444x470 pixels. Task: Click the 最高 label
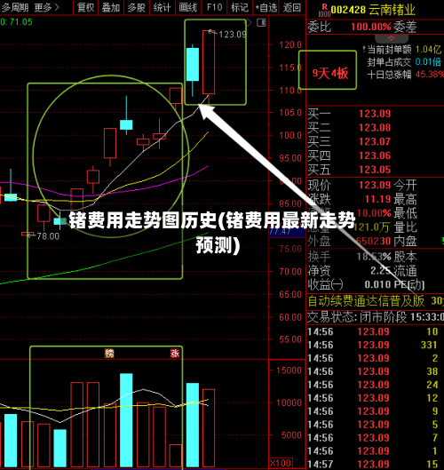click(405, 199)
